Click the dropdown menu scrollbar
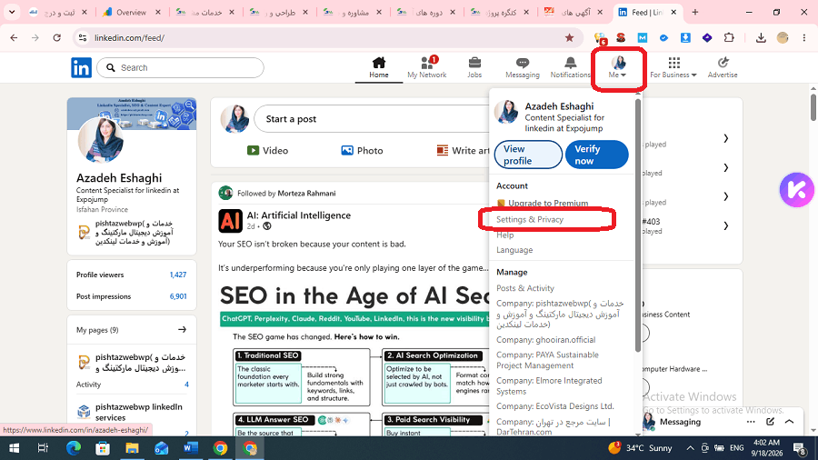The width and height of the screenshot is (818, 460). click(x=637, y=225)
